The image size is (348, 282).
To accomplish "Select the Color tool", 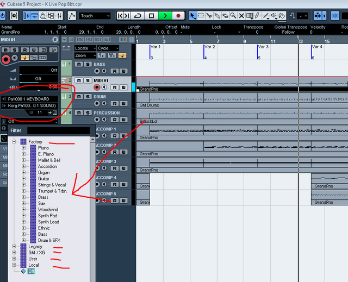I will click(282, 16).
